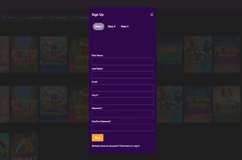Viewport: 242px width, 160px height.
Task: Select the Specialty category in background
Action: point(58,18)
